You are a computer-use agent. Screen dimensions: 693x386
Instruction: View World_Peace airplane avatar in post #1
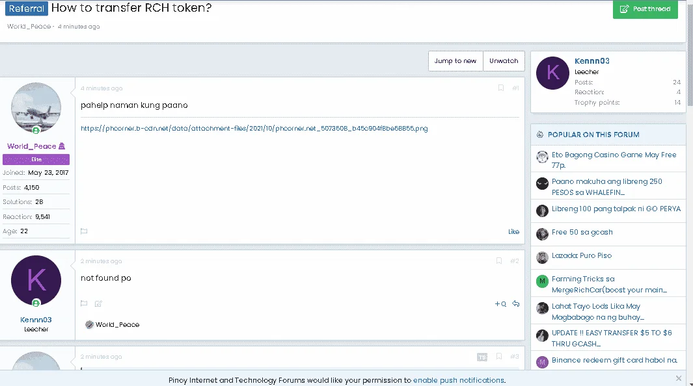click(x=36, y=108)
